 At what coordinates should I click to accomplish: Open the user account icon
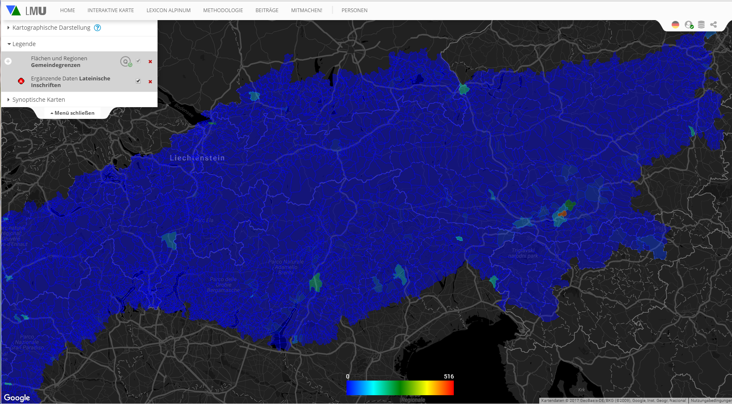688,25
